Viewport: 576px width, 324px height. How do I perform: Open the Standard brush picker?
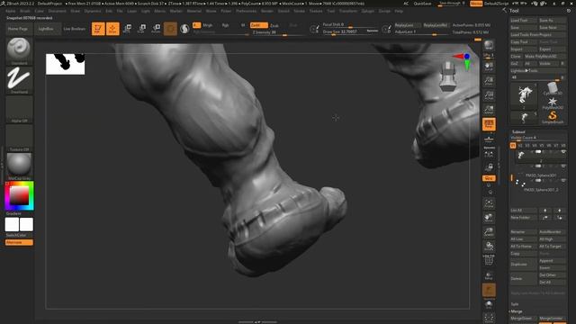pyautogui.click(x=19, y=51)
